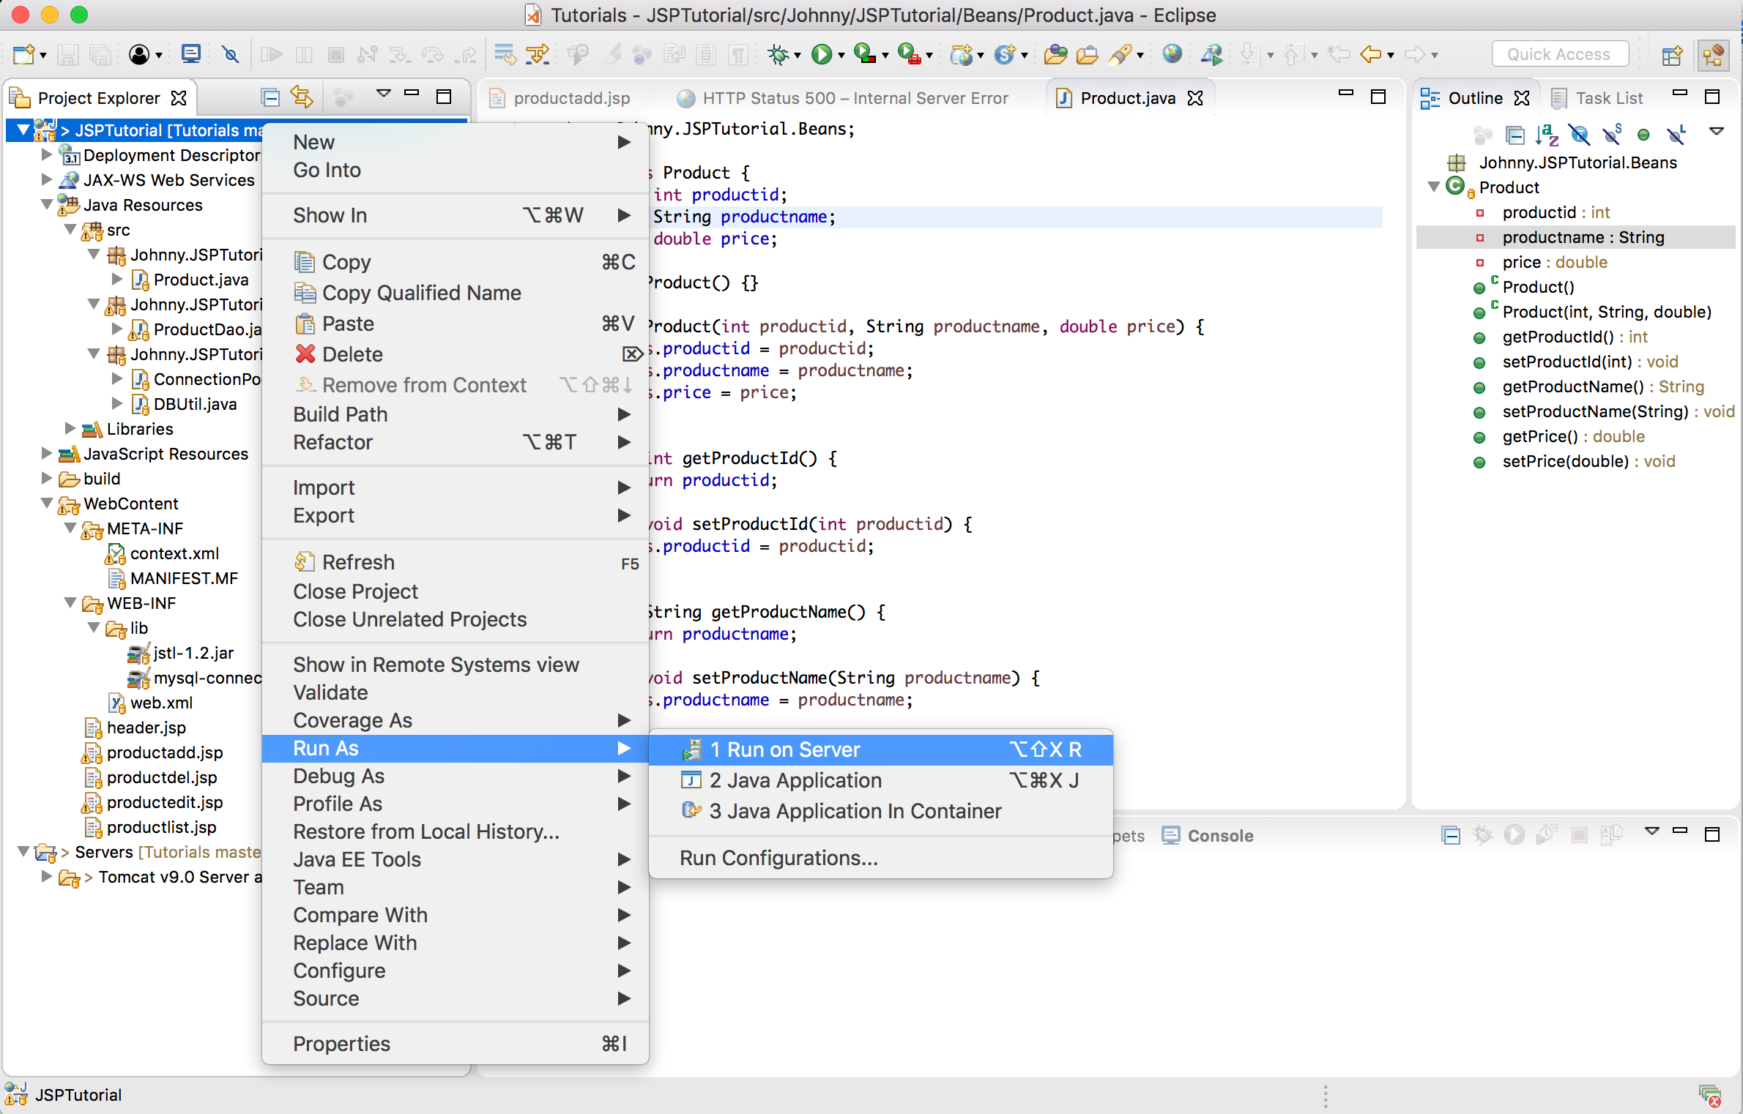Click Collapse All in Project Explorer
Image resolution: width=1743 pixels, height=1114 pixels.
point(270,97)
